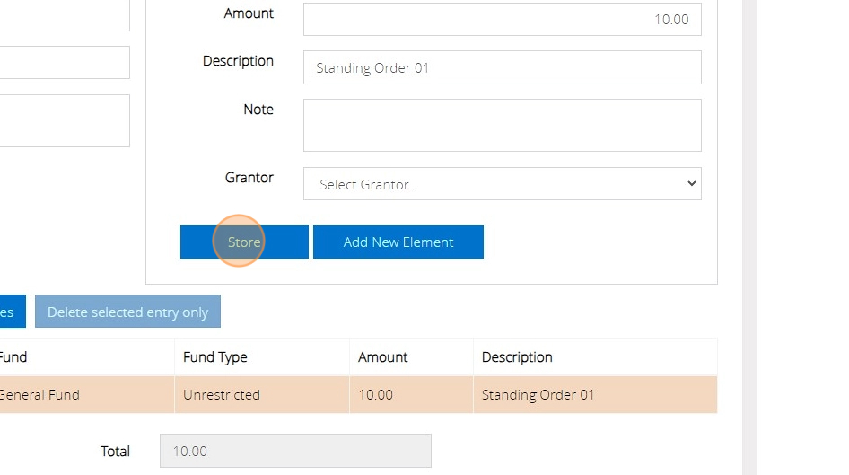Click the Fund Type column header
849x475 pixels.
pos(215,357)
